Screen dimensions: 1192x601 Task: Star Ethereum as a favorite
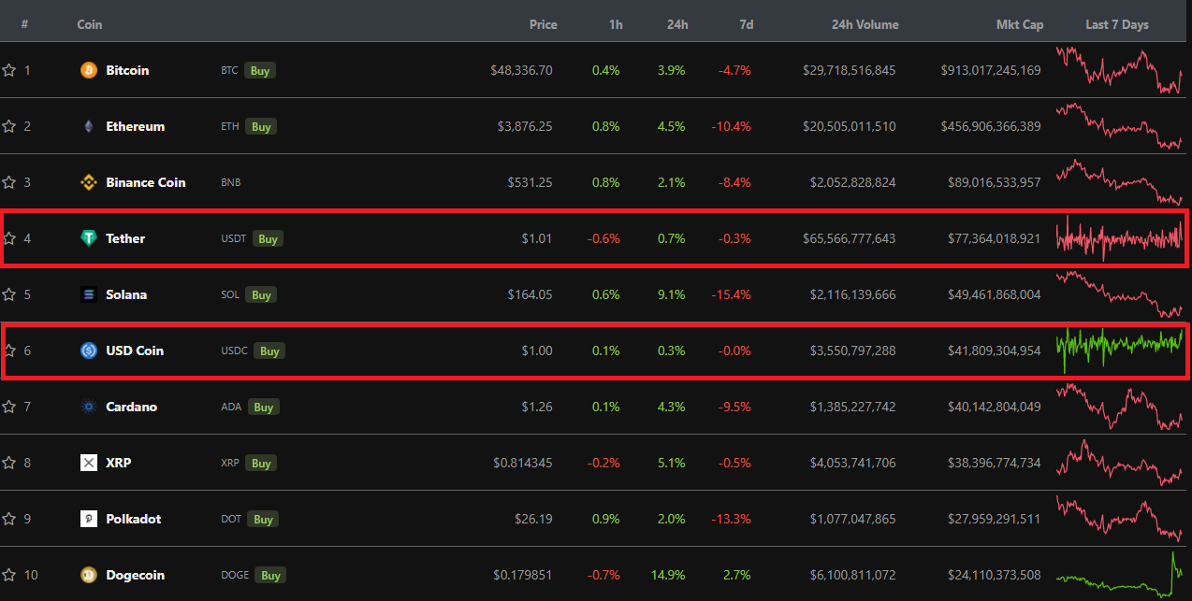9,126
